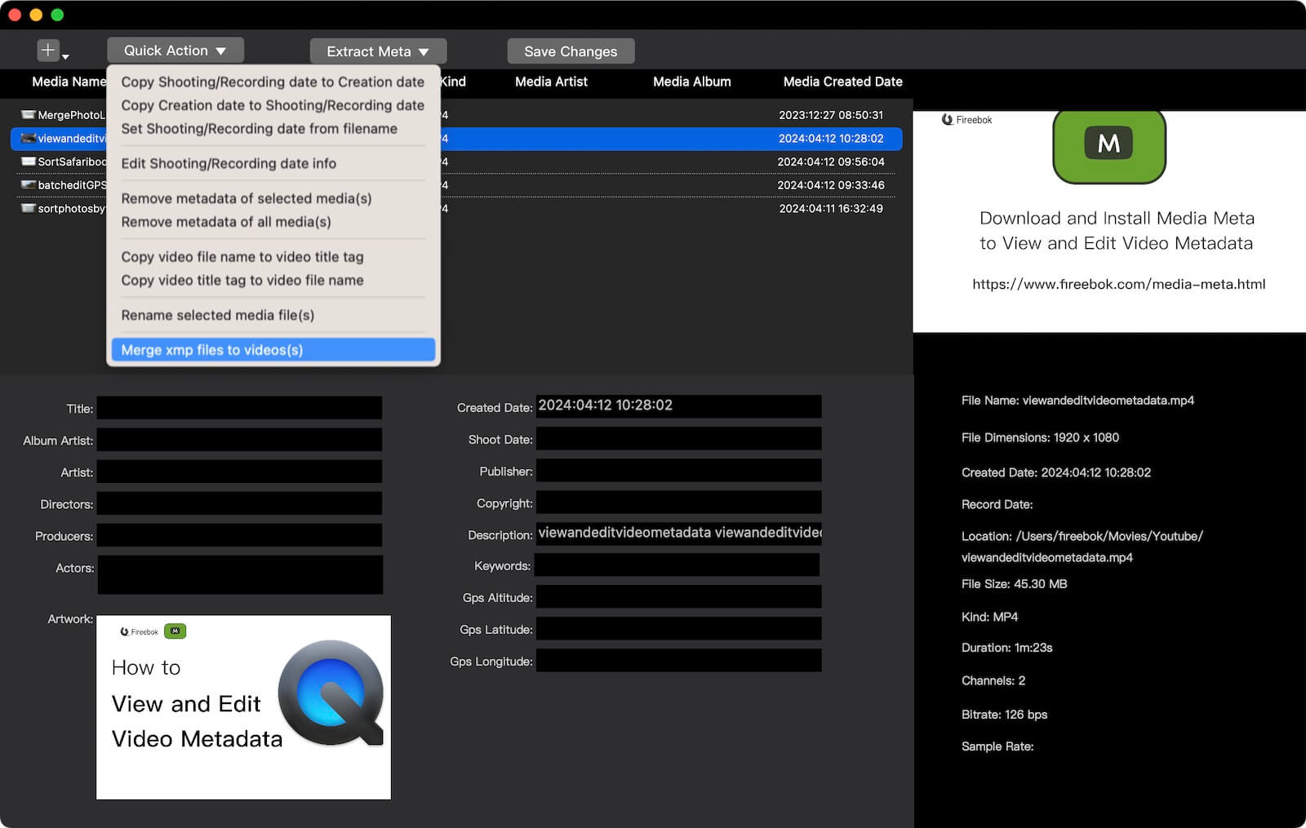Click the Media Artist column header
The width and height of the screenshot is (1306, 828).
pos(551,82)
